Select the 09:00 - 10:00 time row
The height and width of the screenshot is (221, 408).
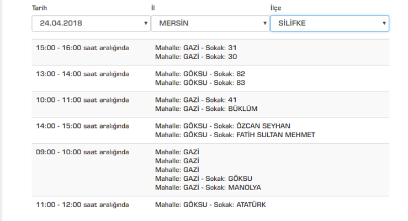pos(82,152)
